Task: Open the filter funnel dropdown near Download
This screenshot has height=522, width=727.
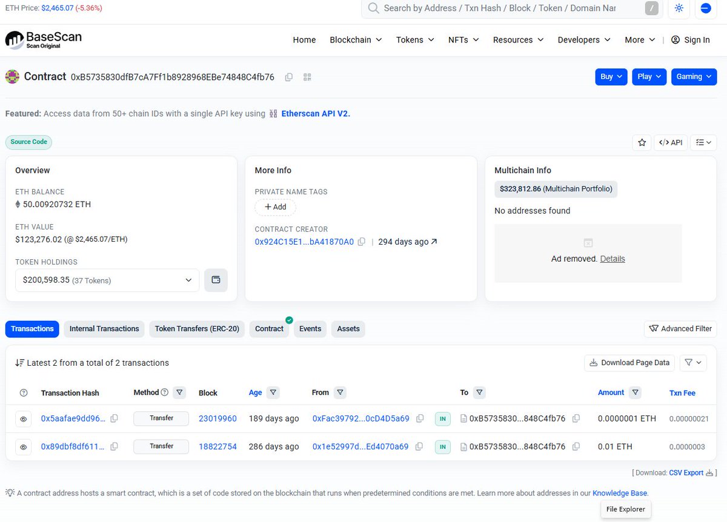Action: (x=693, y=363)
